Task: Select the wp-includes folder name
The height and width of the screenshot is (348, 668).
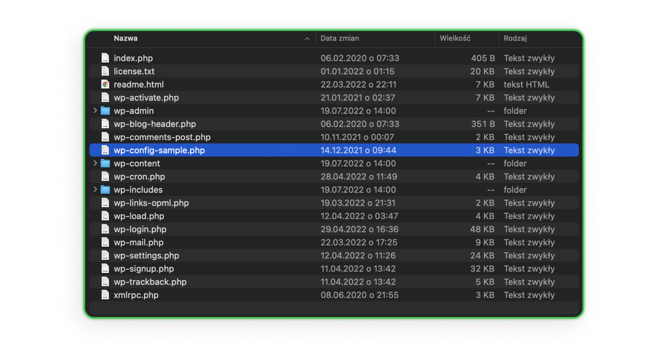Action: pos(138,190)
